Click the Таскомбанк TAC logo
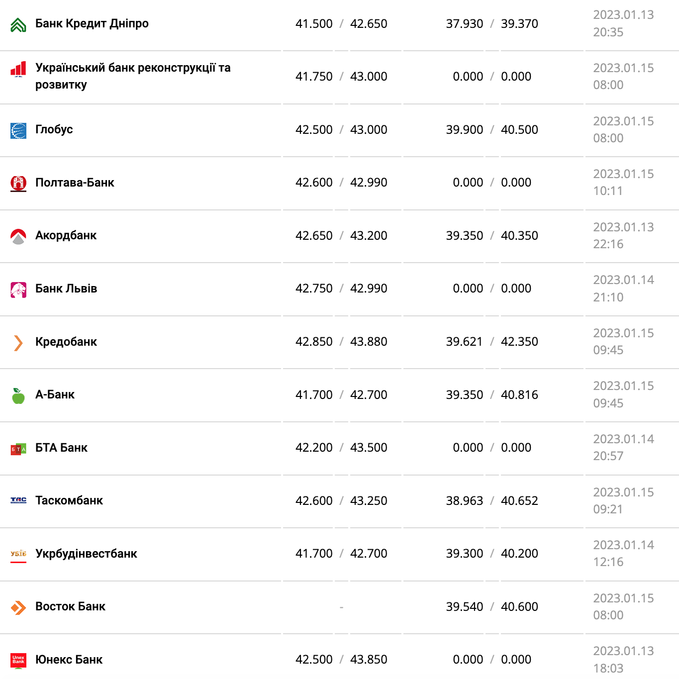This screenshot has width=679, height=679. pos(18,500)
